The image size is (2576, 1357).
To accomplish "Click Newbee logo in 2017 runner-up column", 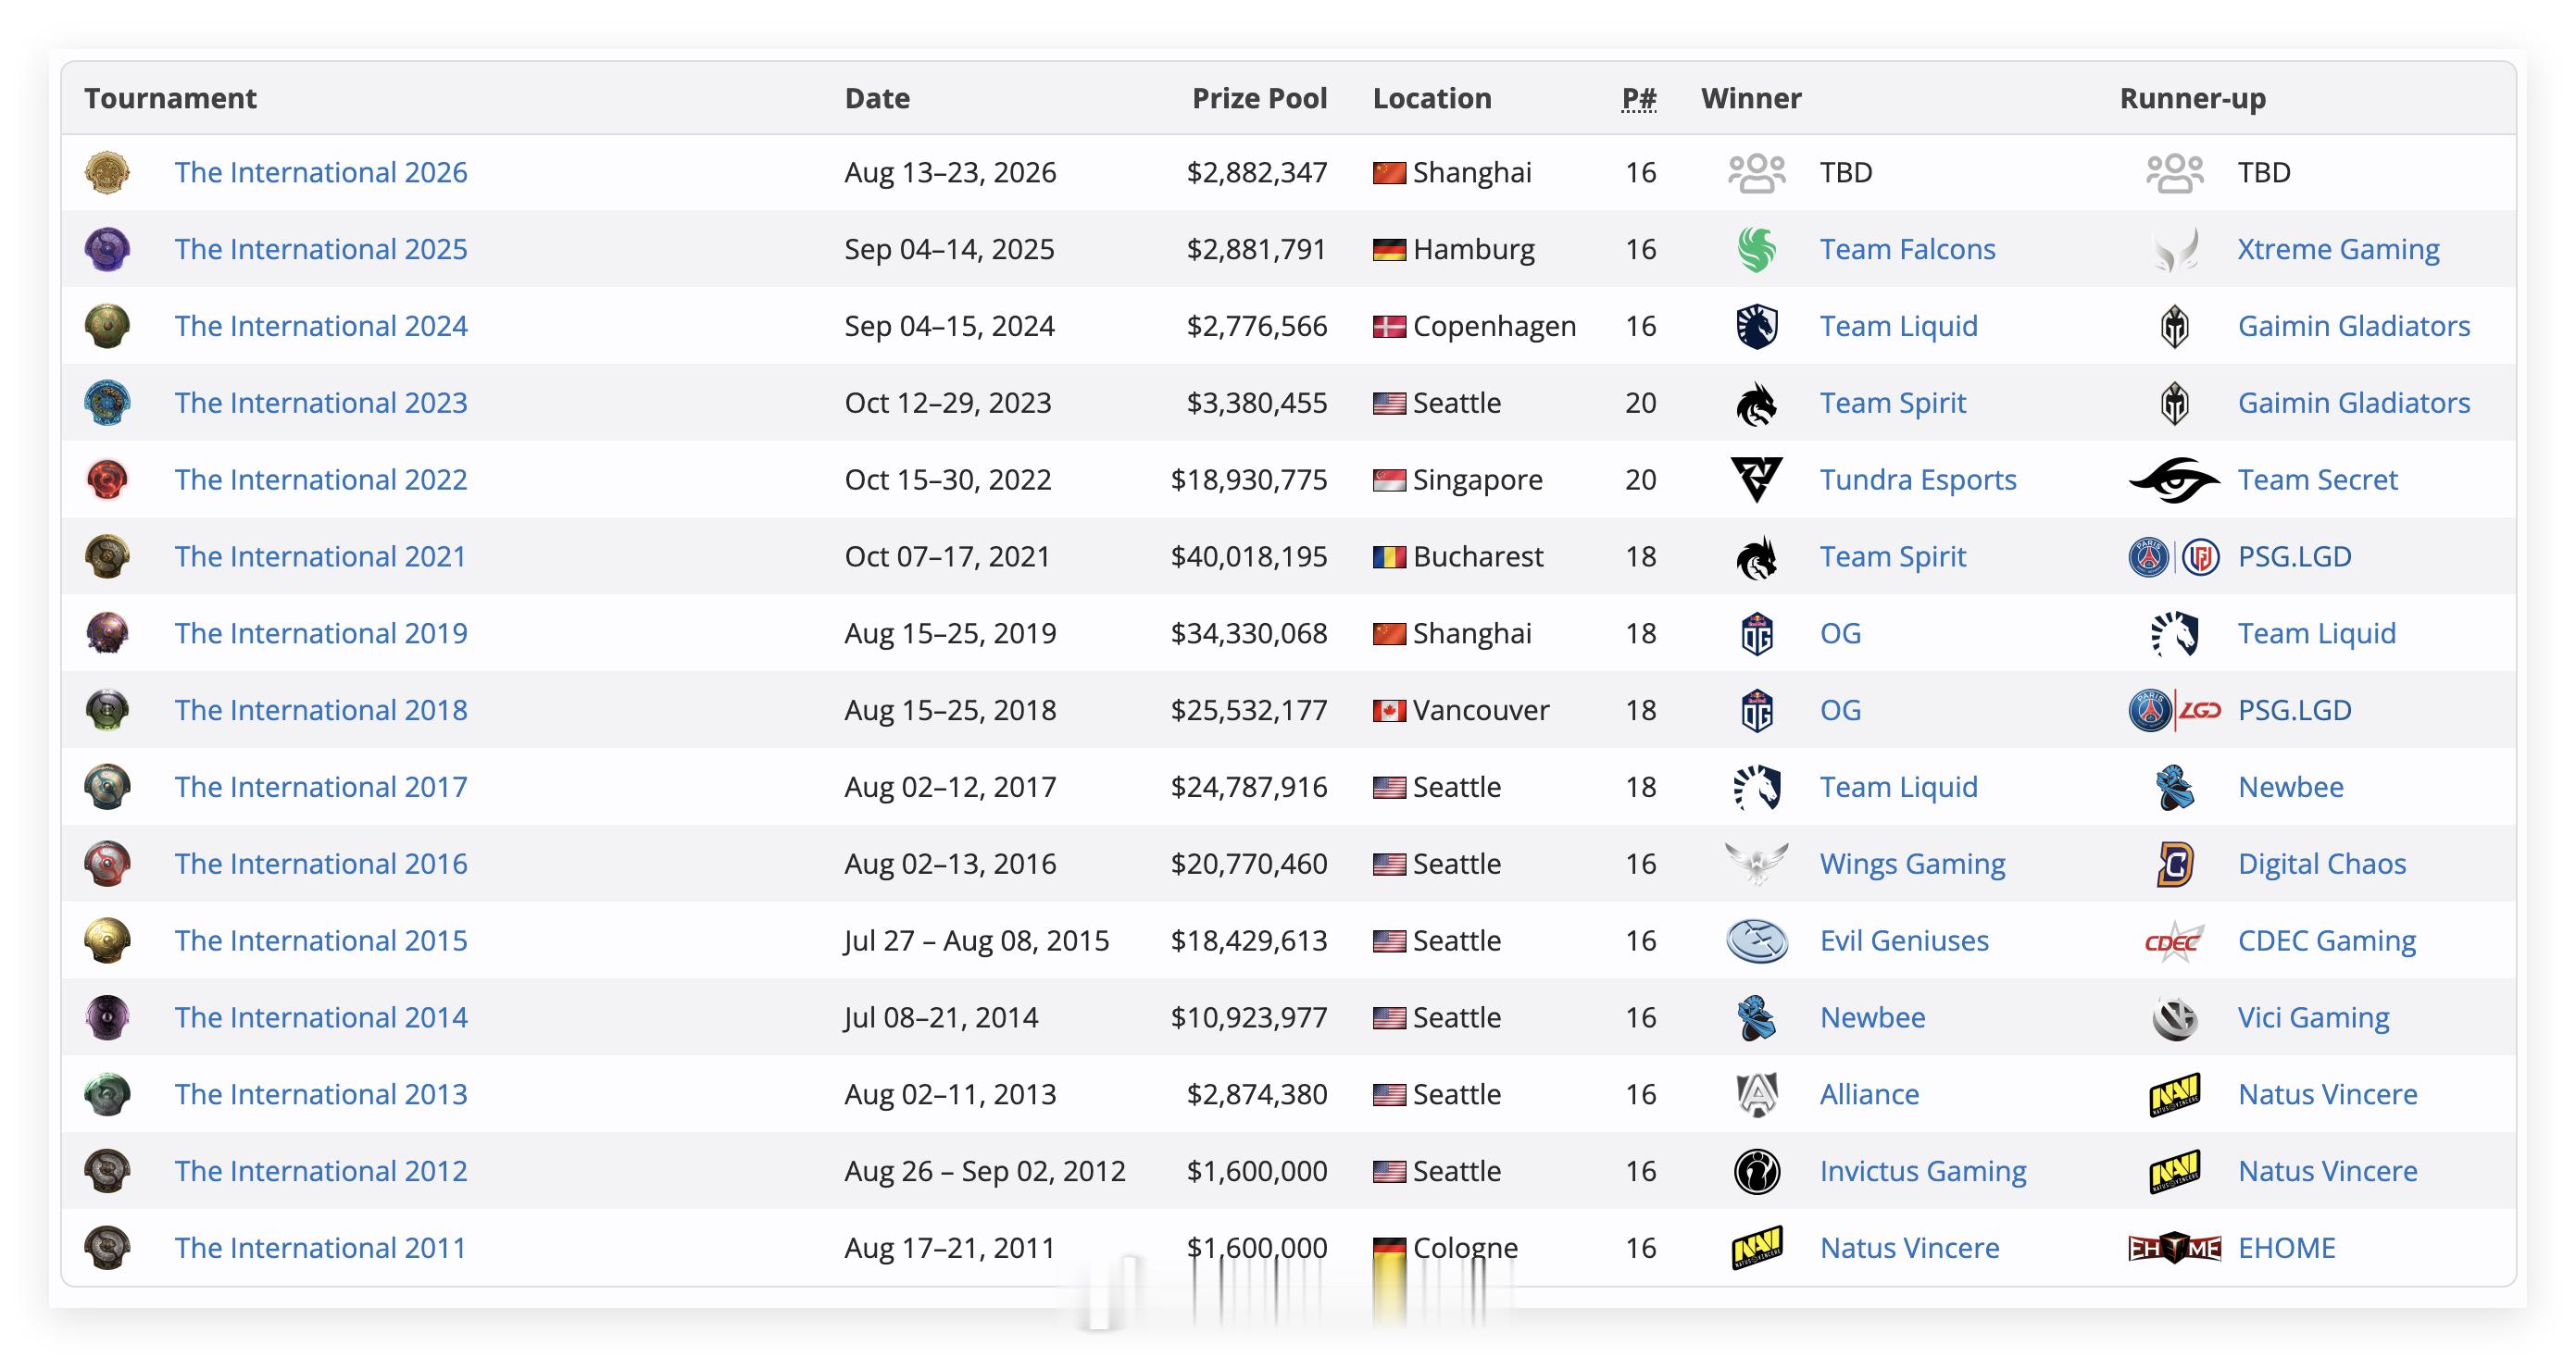I will point(2175,787).
